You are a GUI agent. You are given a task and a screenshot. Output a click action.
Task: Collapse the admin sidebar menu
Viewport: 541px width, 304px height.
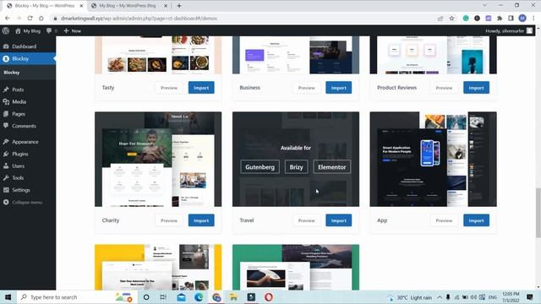(28, 202)
